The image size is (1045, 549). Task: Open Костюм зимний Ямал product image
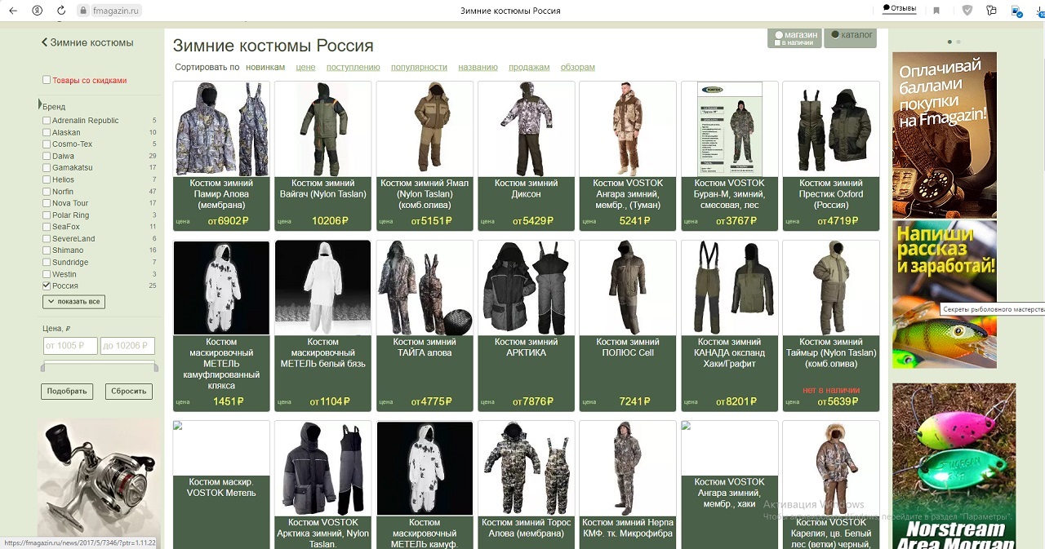point(425,129)
